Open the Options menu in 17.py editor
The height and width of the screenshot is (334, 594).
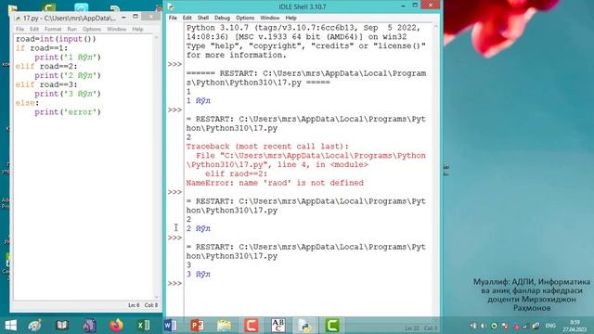(x=92, y=29)
